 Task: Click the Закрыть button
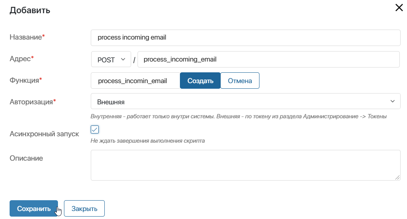tap(84, 208)
